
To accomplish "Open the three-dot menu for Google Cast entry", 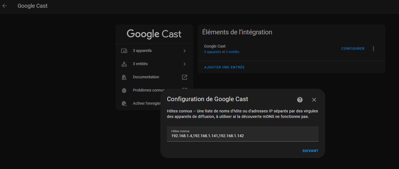I will [373, 49].
